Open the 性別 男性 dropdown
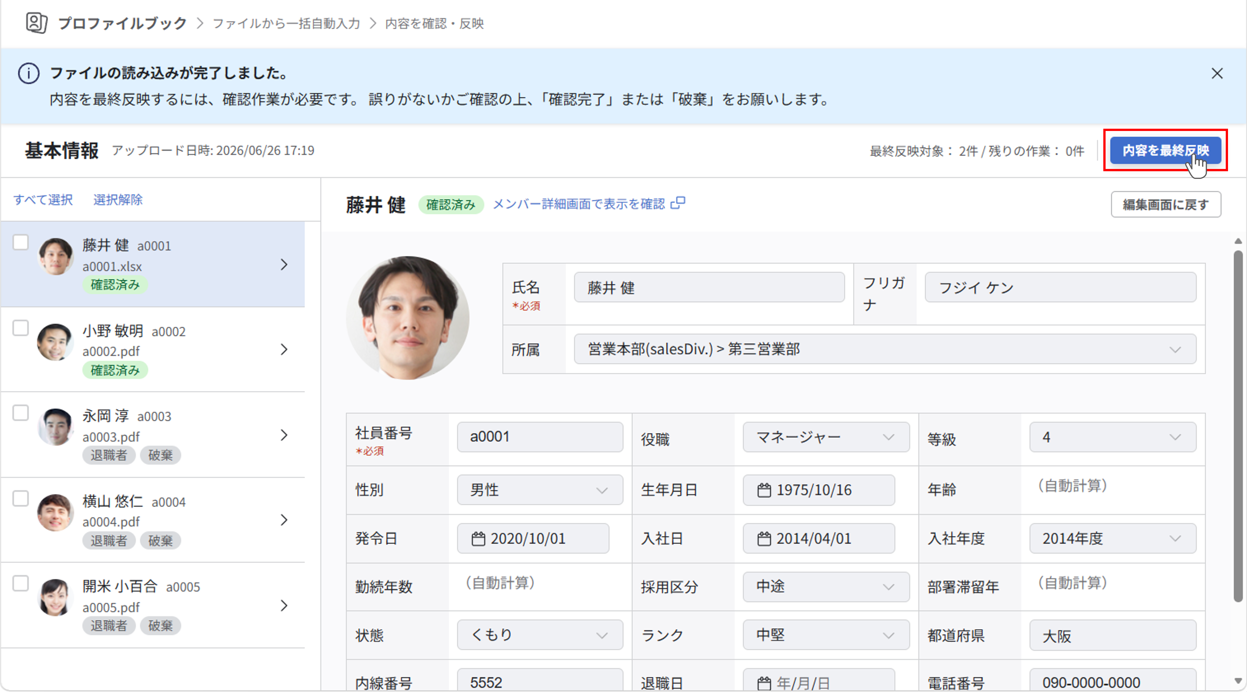 [x=540, y=490]
